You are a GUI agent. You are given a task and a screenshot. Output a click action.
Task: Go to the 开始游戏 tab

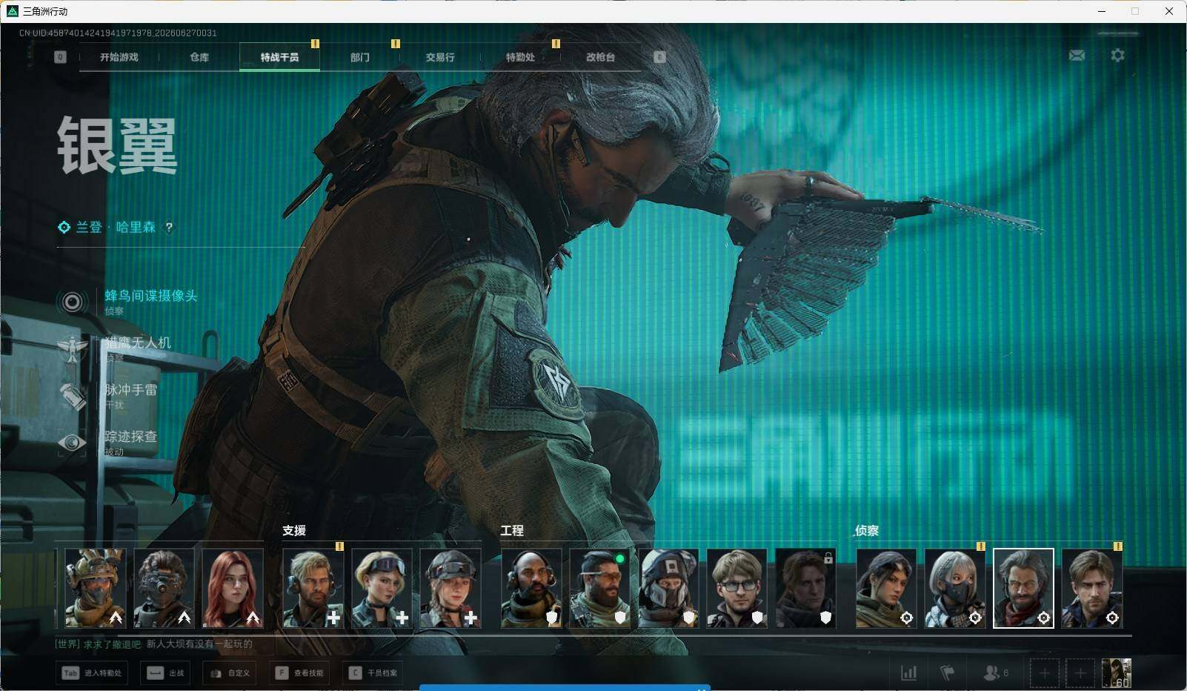pos(119,57)
